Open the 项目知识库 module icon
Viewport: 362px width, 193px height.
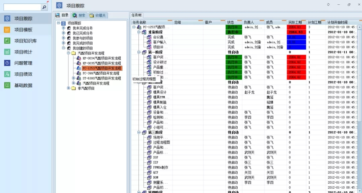pos(7,41)
